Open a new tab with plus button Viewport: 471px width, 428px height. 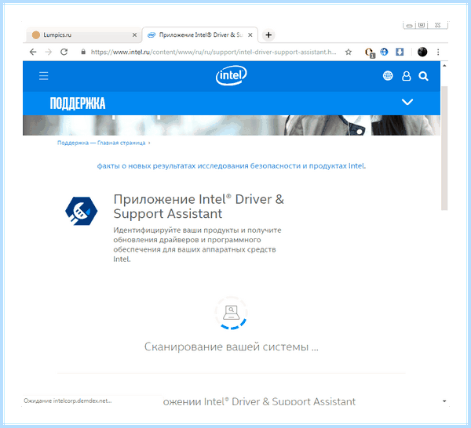coord(268,35)
